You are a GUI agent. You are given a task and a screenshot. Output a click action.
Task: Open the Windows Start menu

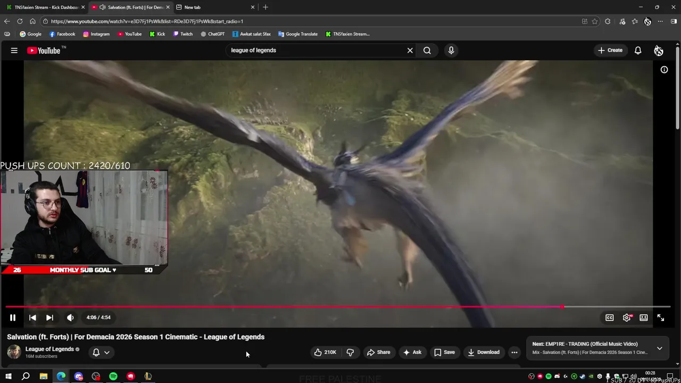click(x=9, y=377)
